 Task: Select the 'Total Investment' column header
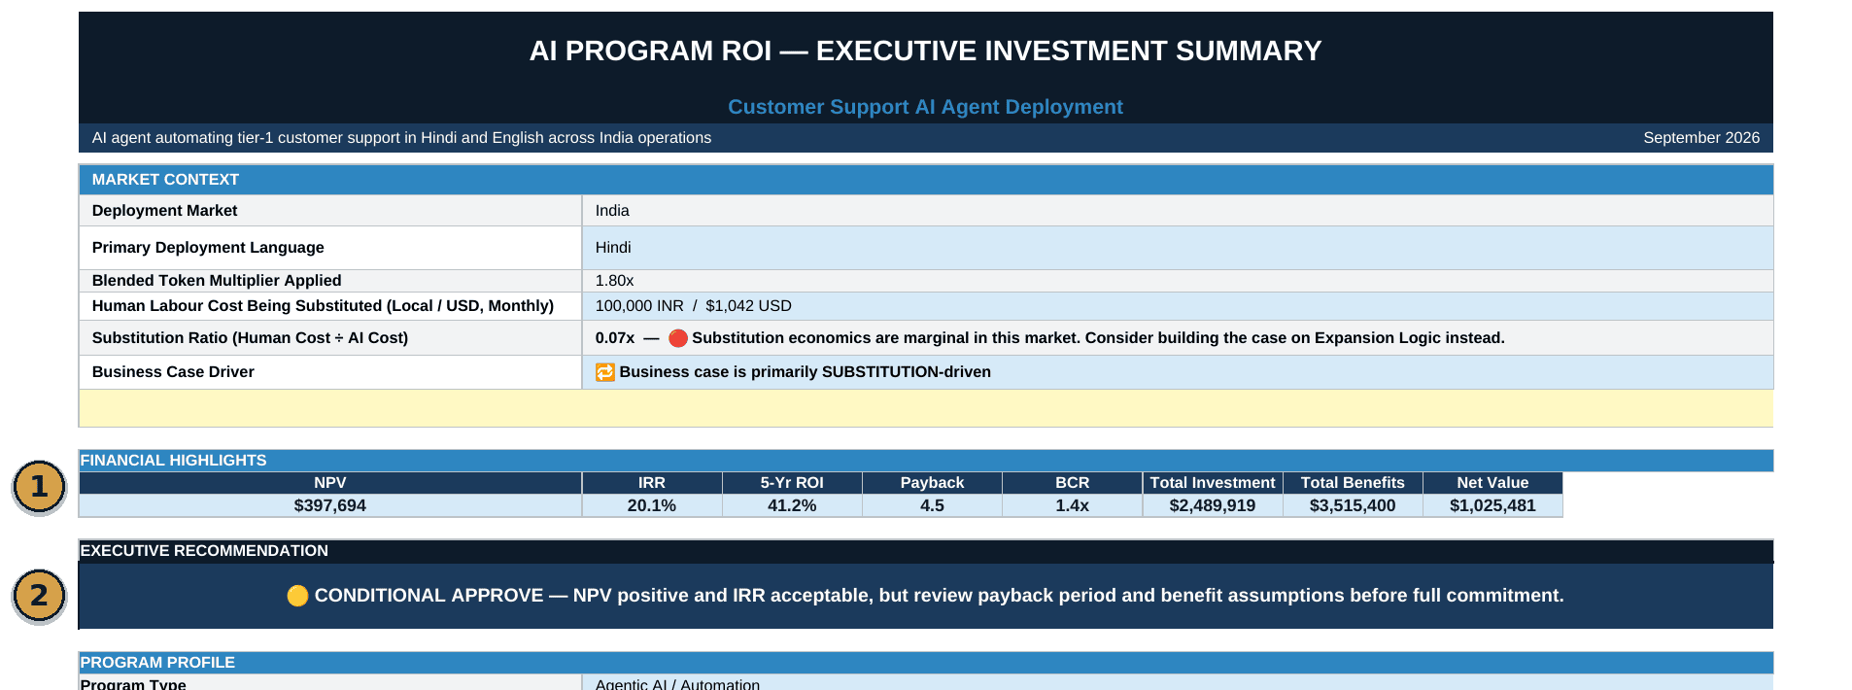pos(1213,483)
